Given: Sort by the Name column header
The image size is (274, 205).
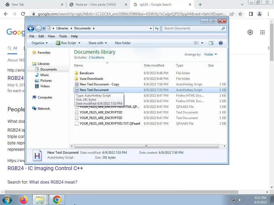Looking at the screenshot, I should tap(78, 65).
